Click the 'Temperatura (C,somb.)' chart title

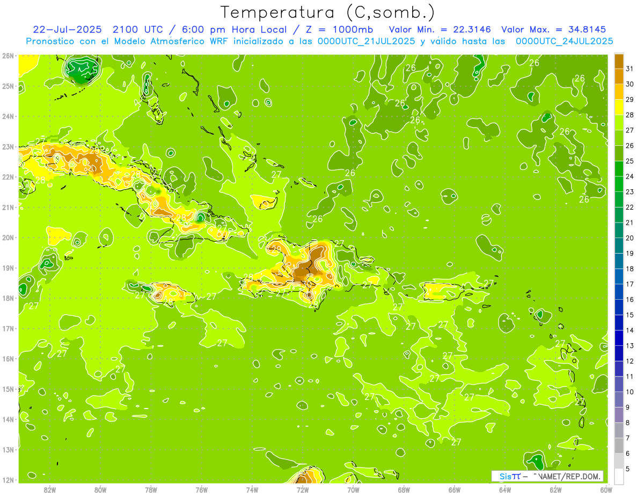pos(328,12)
